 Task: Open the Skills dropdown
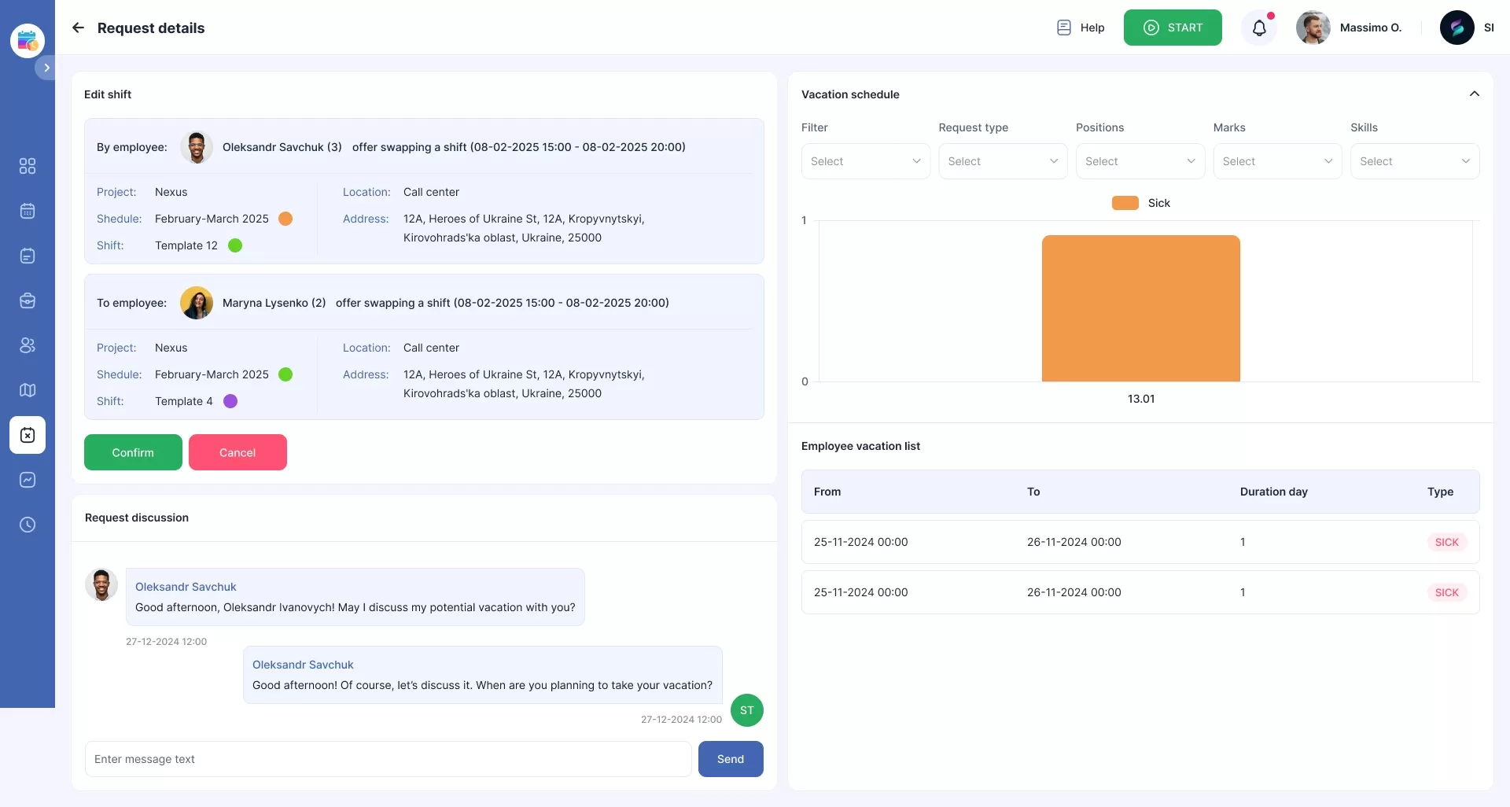[1414, 161]
